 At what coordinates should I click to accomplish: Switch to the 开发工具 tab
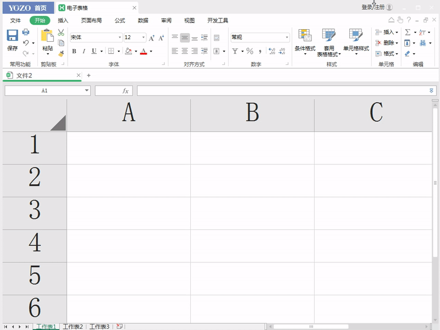point(218,20)
